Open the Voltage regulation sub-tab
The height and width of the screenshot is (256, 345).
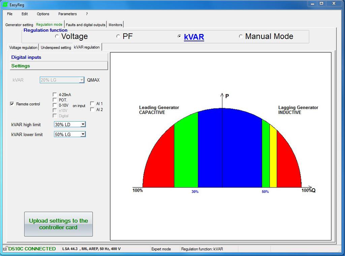tap(23, 47)
